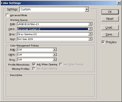This screenshot has height=102, width=122.
Task: Click the Load... button
Action: pyautogui.click(x=110, y=28)
